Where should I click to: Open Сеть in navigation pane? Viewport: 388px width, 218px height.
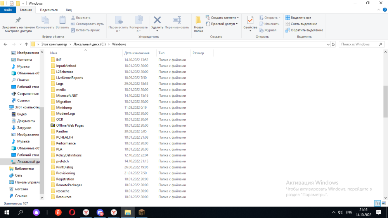pos(18,175)
